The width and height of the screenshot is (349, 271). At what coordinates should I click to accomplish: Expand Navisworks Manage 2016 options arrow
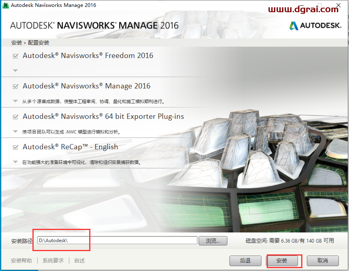coord(15,101)
